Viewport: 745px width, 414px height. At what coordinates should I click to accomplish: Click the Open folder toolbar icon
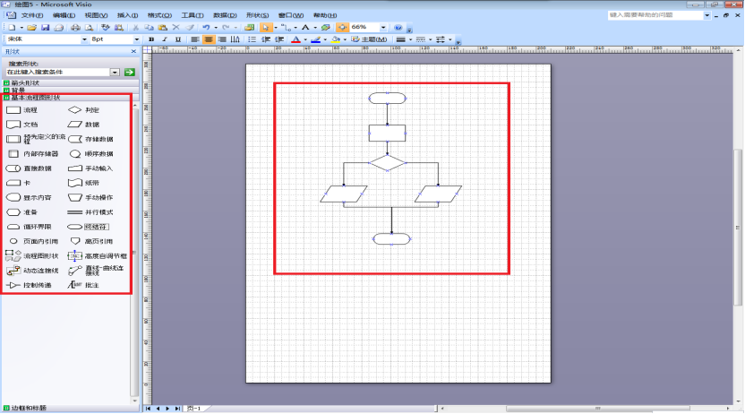(32, 28)
